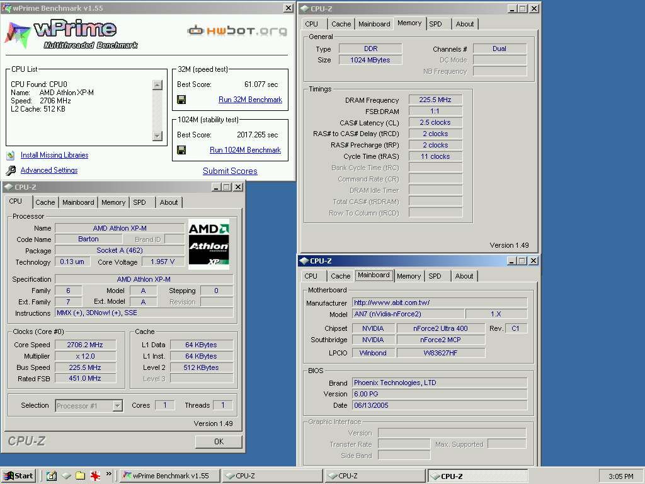Open Install Missing Libraries link
Screen dimensions: 645x484
click(54, 155)
